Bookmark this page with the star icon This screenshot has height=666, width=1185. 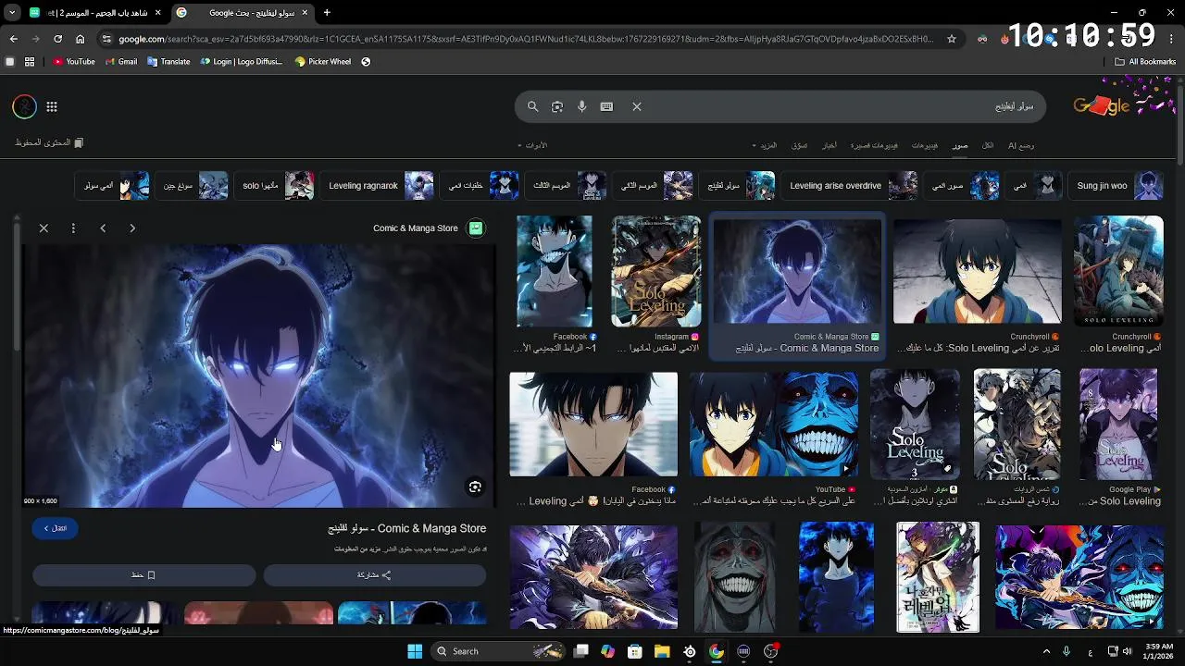tap(951, 39)
